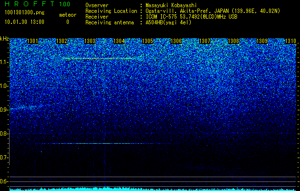
Task: Click the 0.8 kHz frequency axis label
Action: [x=4, y=134]
